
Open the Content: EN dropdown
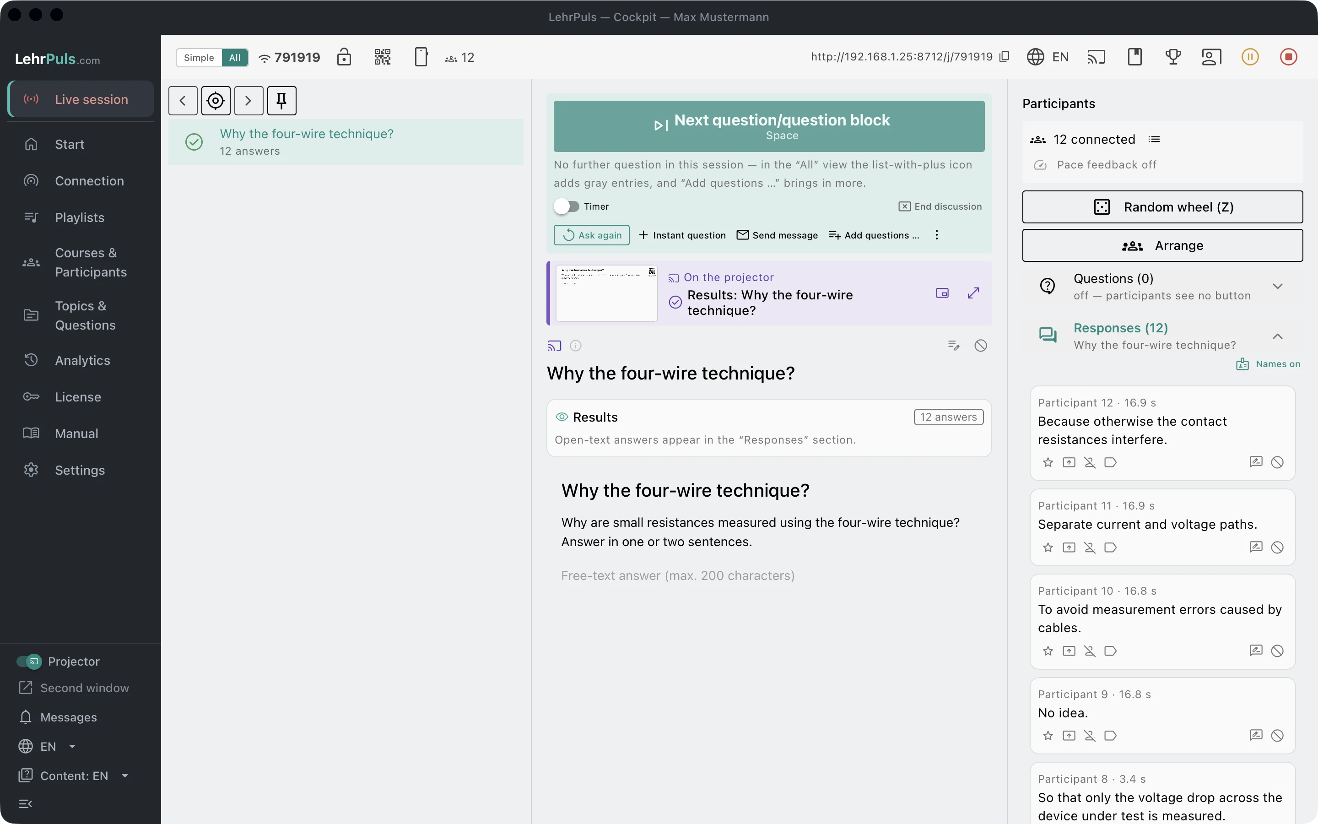coord(74,775)
